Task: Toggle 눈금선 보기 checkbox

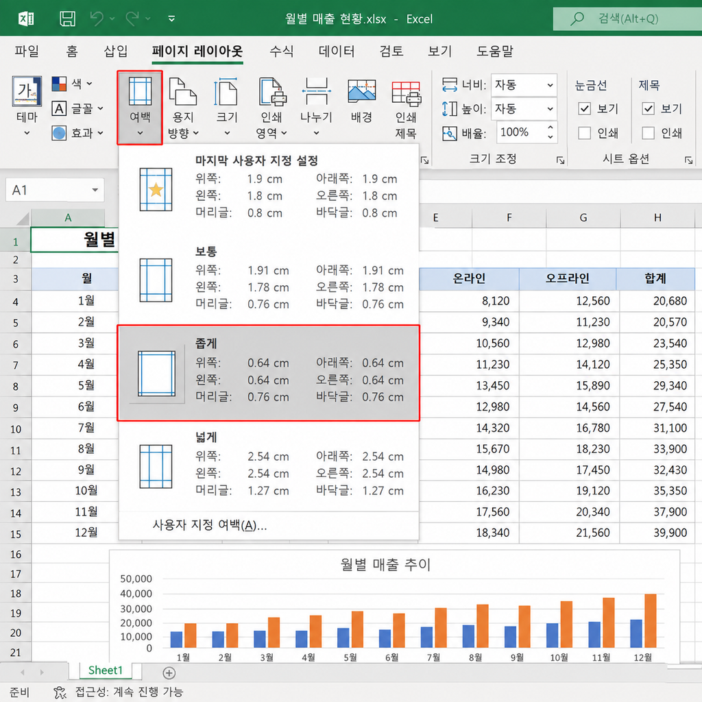Action: pos(584,108)
